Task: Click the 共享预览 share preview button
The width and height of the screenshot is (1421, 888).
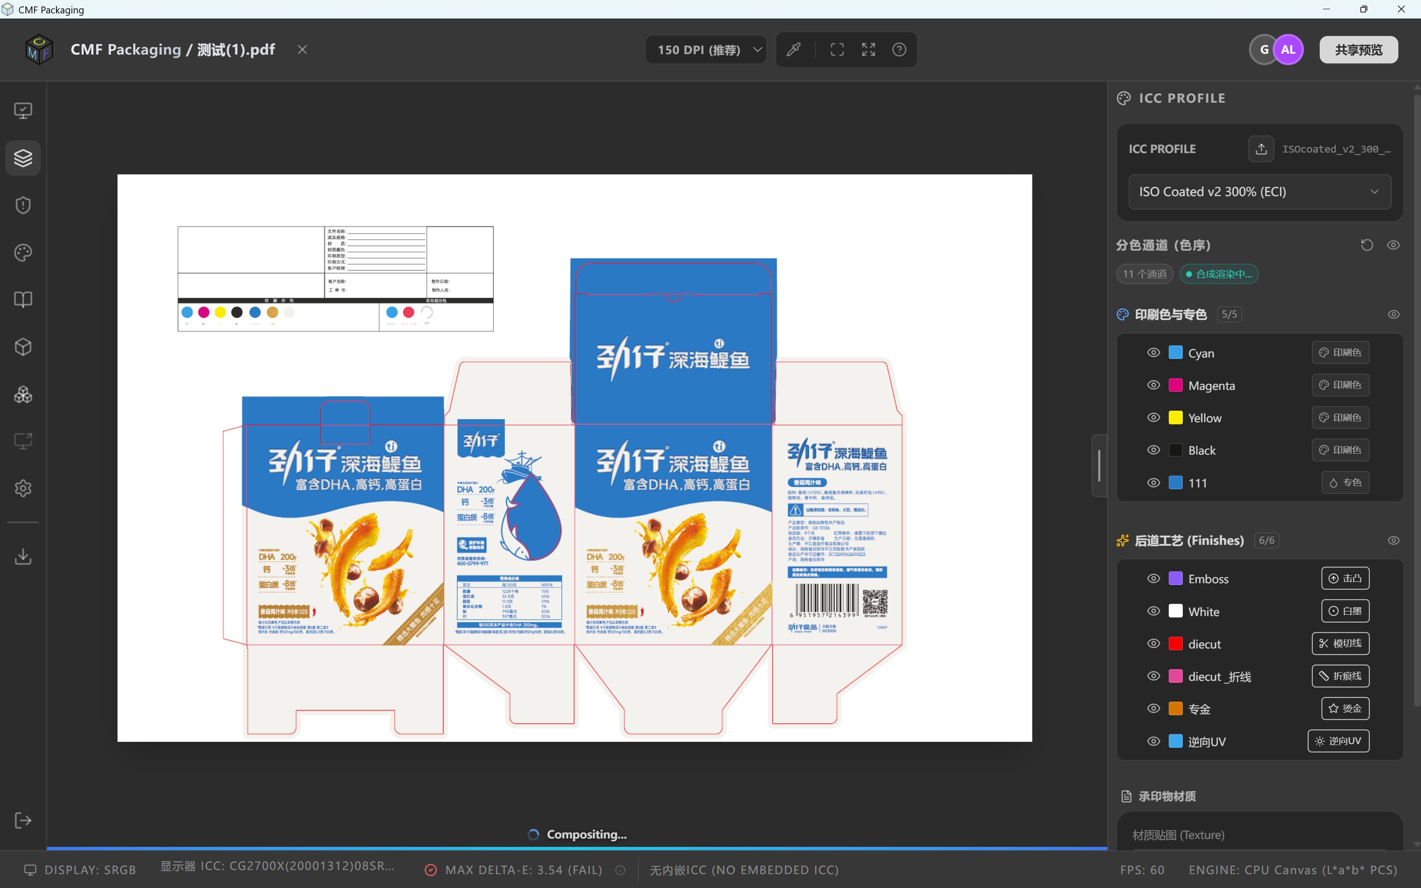Action: coord(1359,49)
